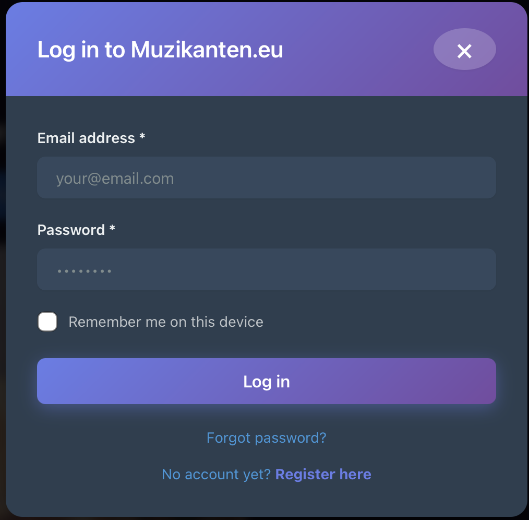Click the 'Log in to Muzikanten.eu' heading
Viewport: 529px width, 520px height.
coord(160,50)
